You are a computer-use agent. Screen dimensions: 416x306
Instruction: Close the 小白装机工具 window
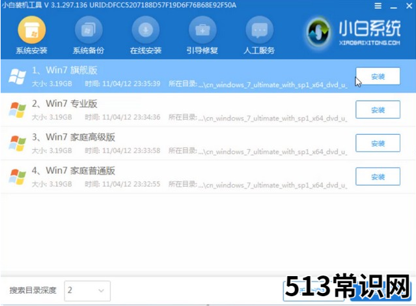coord(409,6)
